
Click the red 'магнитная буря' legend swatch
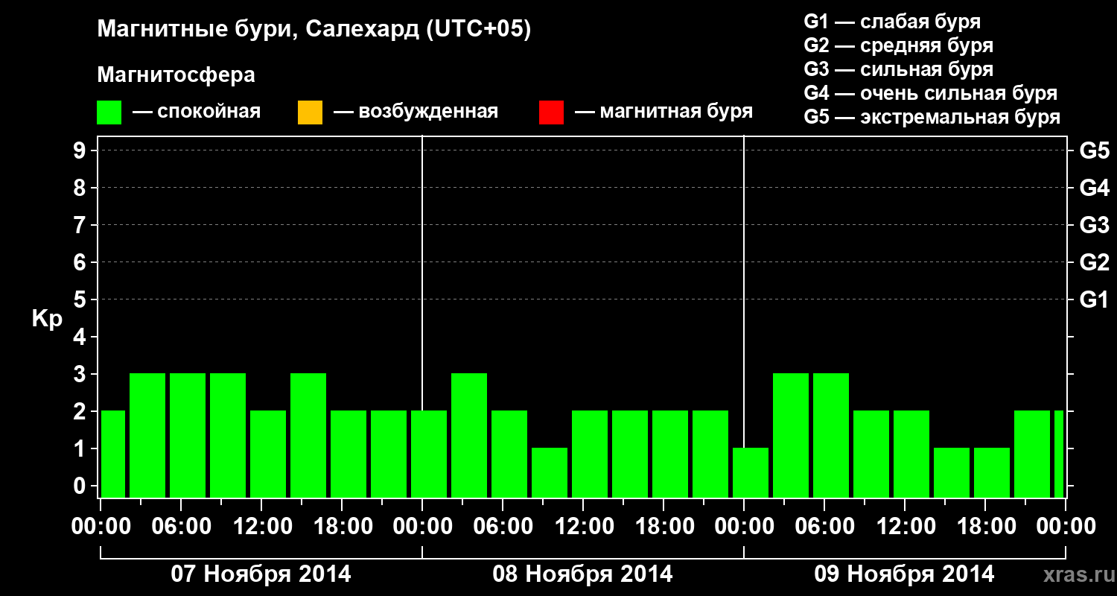click(551, 112)
